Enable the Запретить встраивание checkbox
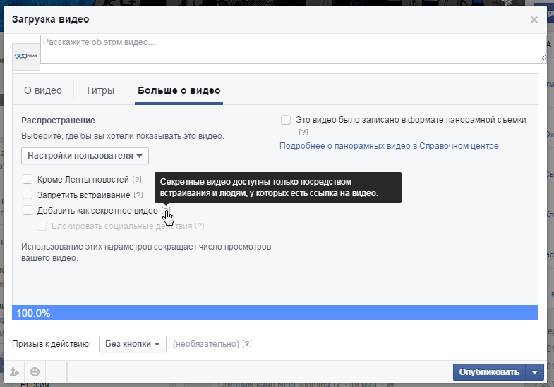The height and width of the screenshot is (387, 554). (28, 195)
